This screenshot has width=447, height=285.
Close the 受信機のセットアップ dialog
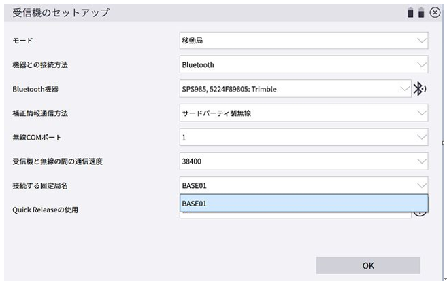click(x=435, y=12)
